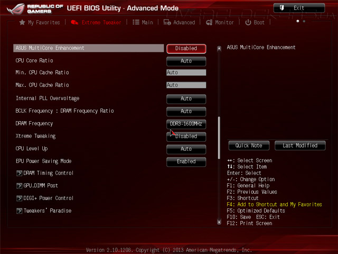Viewport: 338px width, 254px height.
Task: Select EPU Power Saving Mode label
Action: [x=43, y=161]
